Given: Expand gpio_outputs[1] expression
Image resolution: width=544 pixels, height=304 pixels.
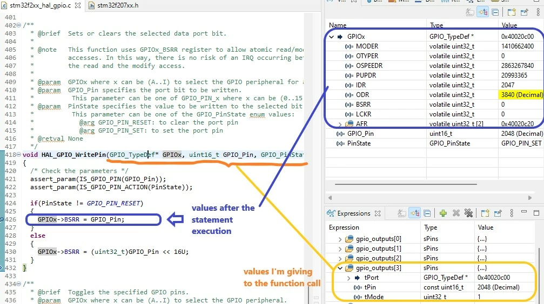Looking at the screenshot, I should [340, 248].
